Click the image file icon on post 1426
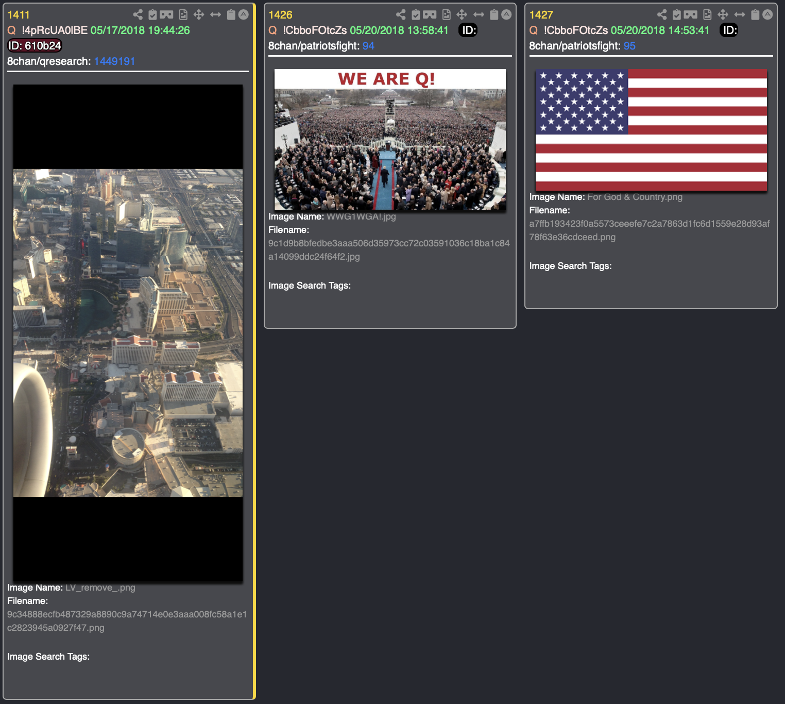Screen dimensions: 785x704 pyautogui.click(x=447, y=15)
